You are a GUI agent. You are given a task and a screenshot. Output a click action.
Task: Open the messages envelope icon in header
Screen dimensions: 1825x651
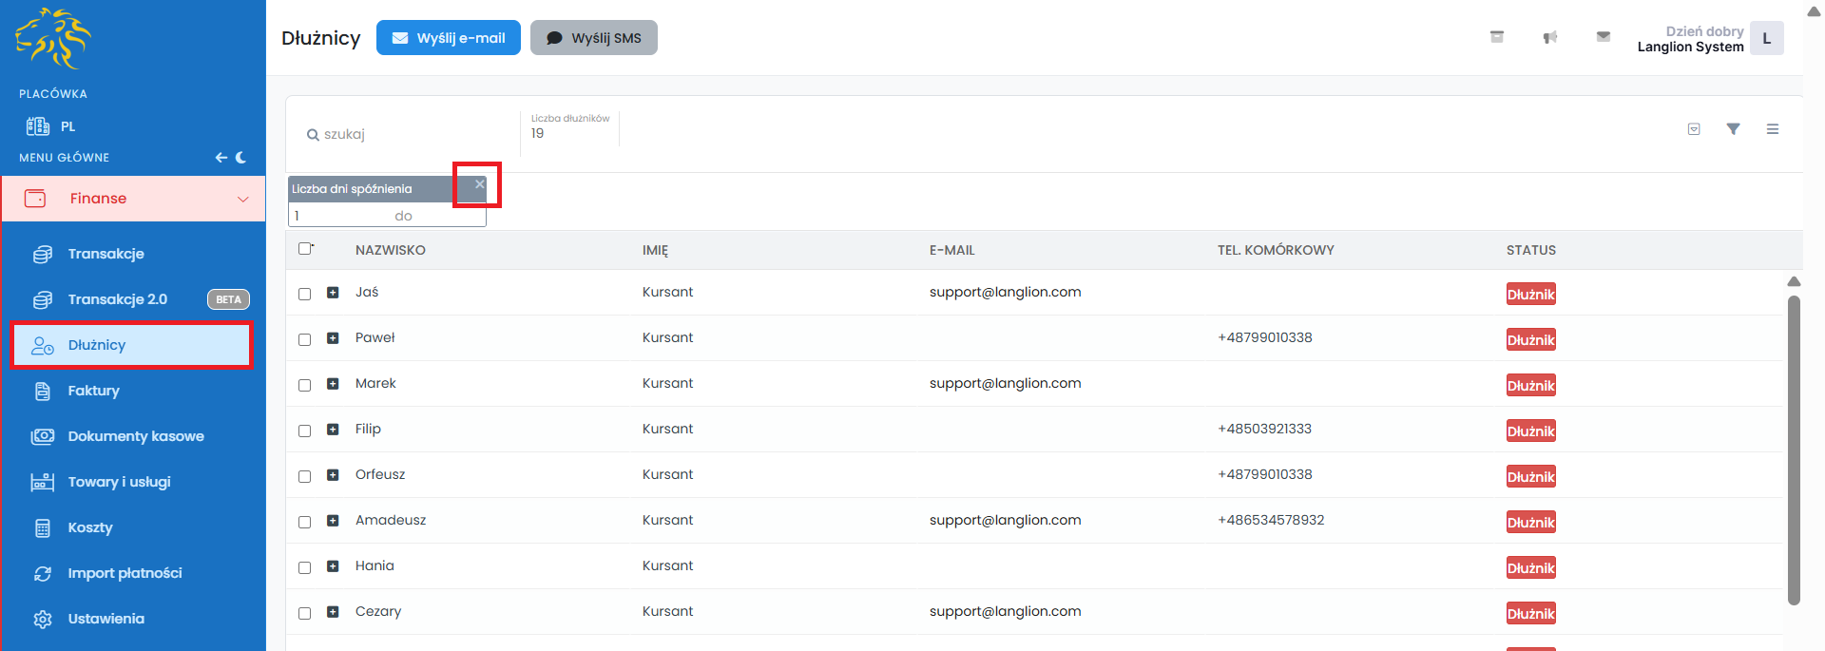[x=1603, y=37]
